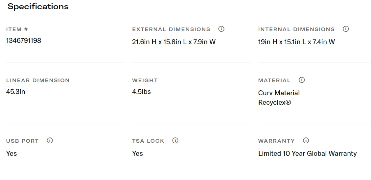The height and width of the screenshot is (180, 371).
Task: Open the TSA Lock info icon
Action: pyautogui.click(x=175, y=141)
